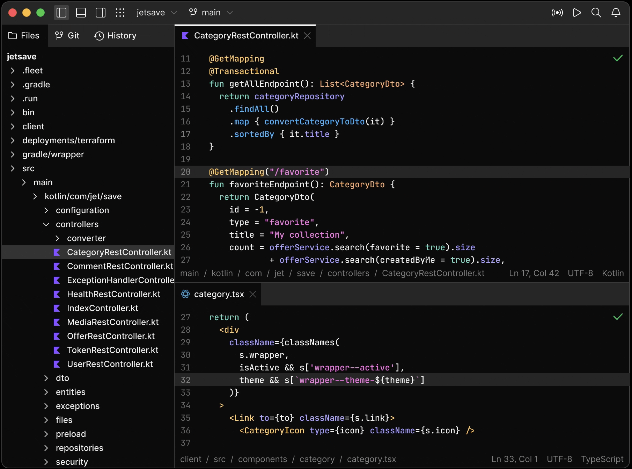
Task: Toggle the right sidebar panel
Action: pos(101,13)
